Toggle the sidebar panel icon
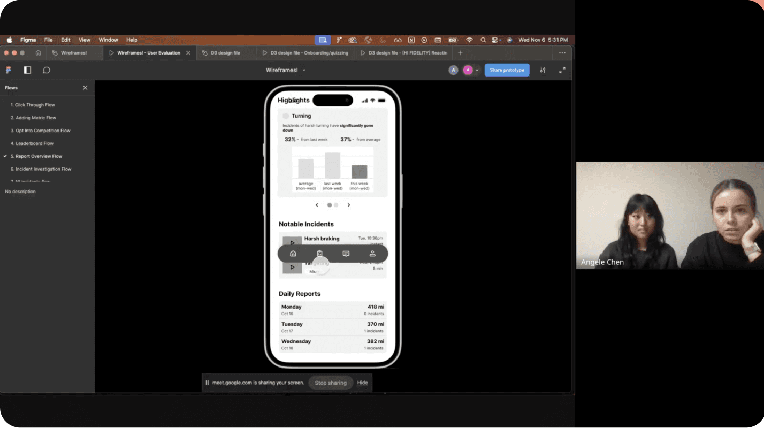This screenshot has width=764, height=428. pyautogui.click(x=27, y=70)
